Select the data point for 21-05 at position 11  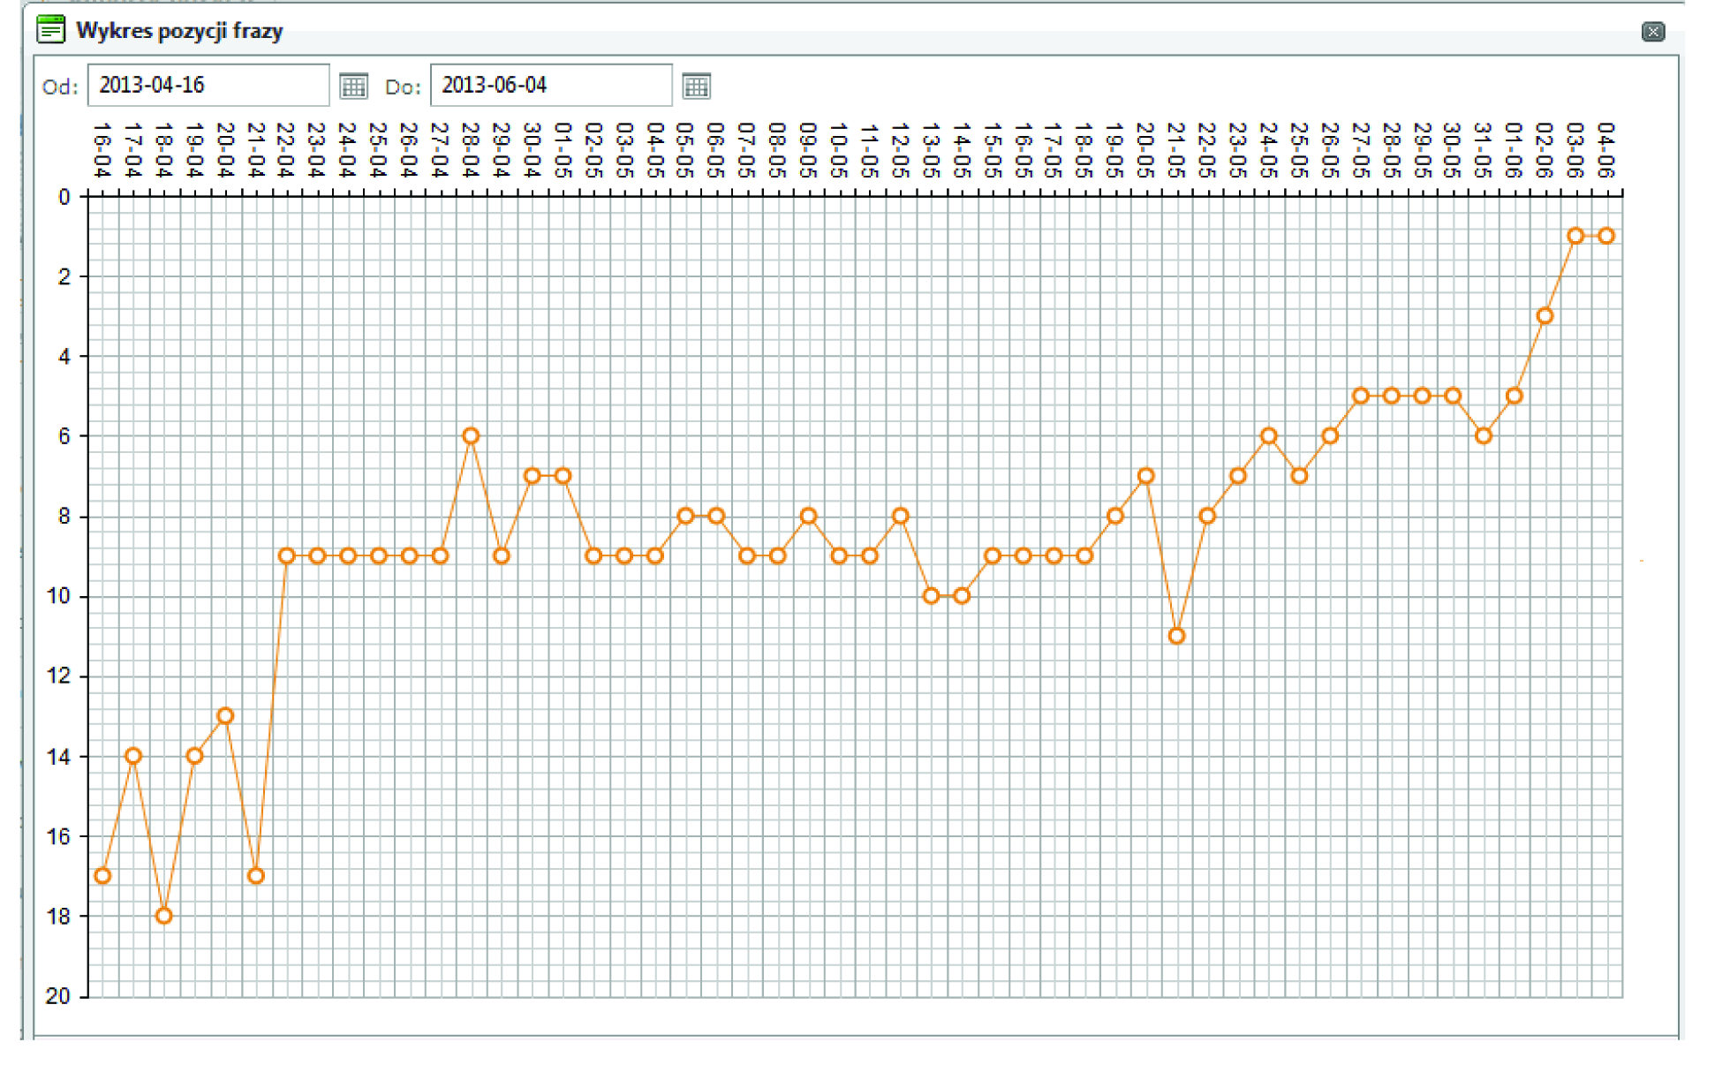coord(1176,636)
